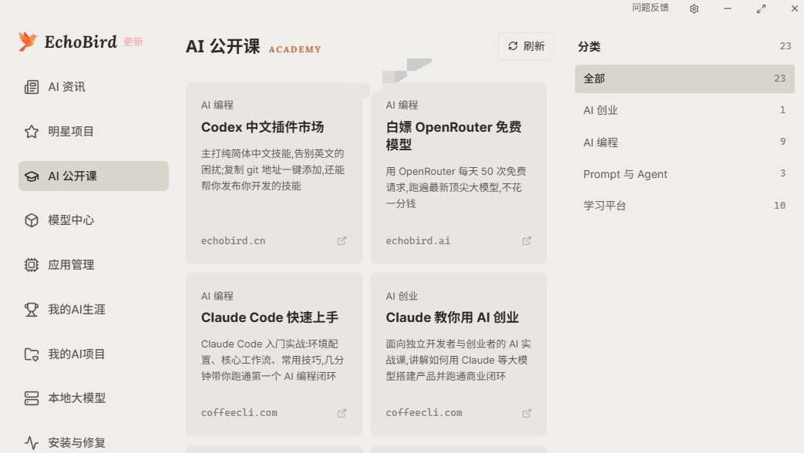Open external link icon on OpenRouter card

[x=526, y=241]
